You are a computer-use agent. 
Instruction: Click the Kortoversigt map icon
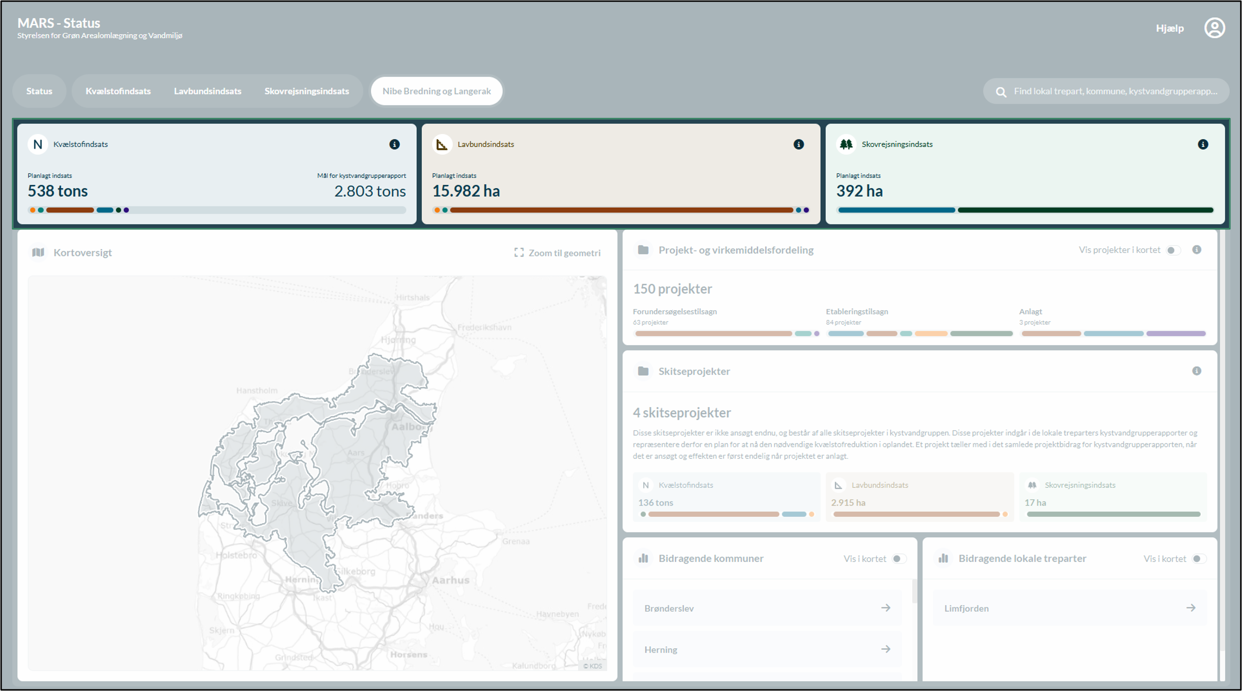pos(38,252)
